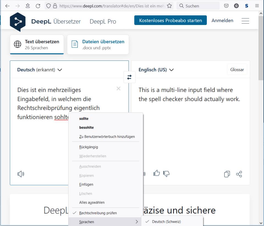Viewport: 264px width, 226px height.
Task: Click the DeepL Übersetzer title link
Action: point(56,21)
